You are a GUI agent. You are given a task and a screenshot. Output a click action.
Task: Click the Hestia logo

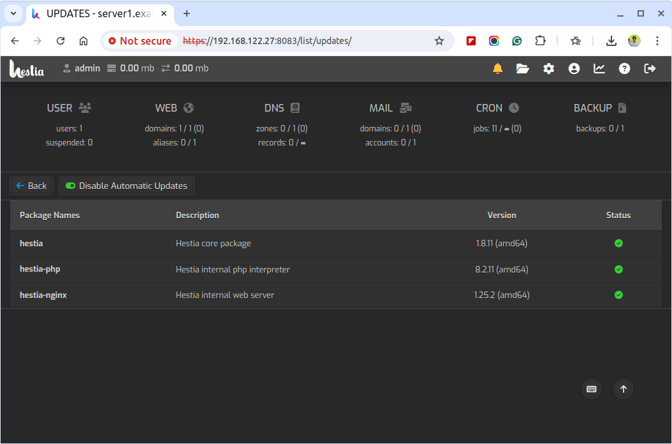coord(27,69)
